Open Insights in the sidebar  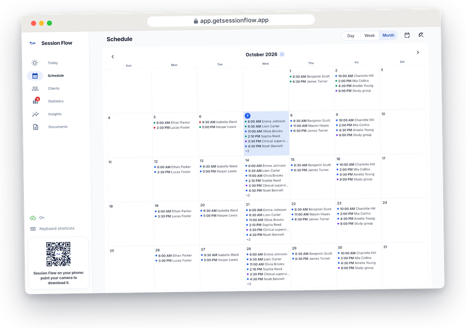[55, 114]
